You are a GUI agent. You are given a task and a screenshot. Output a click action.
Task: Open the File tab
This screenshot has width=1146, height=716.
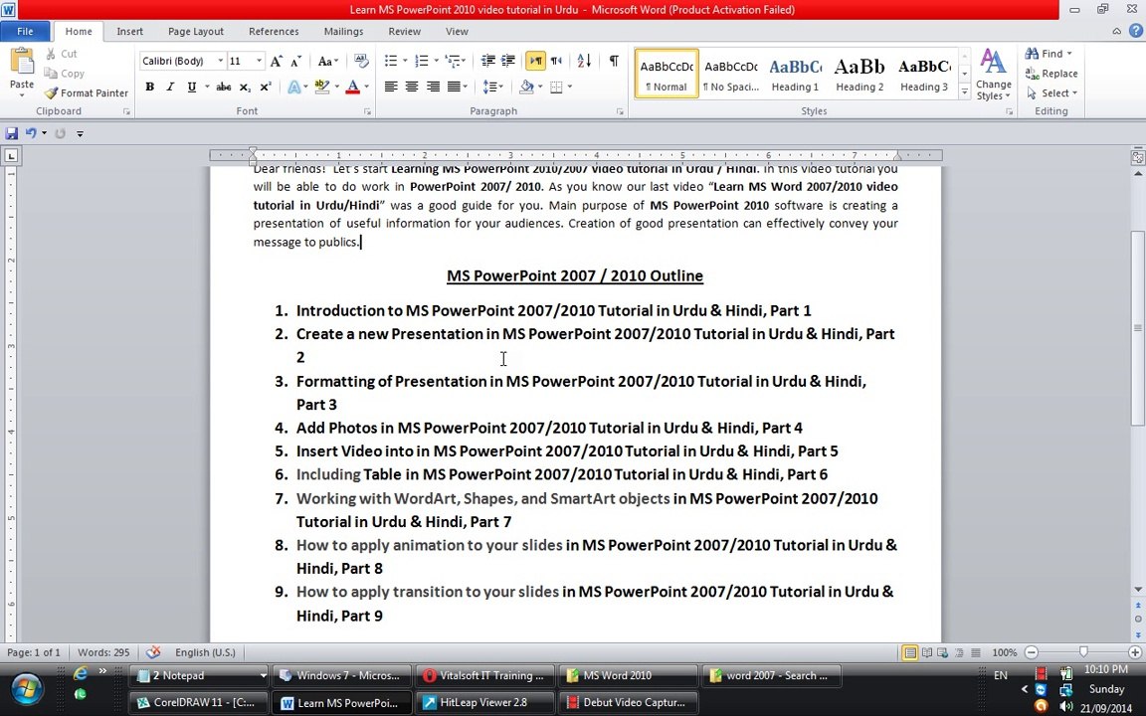(x=25, y=32)
